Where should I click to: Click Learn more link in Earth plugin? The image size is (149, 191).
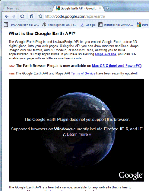coord(79,135)
